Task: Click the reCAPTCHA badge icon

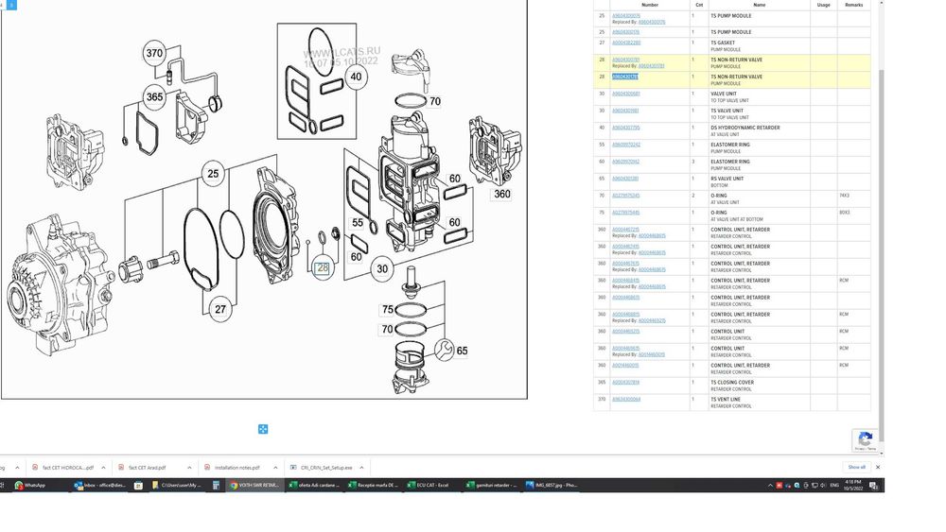Action: point(866,440)
